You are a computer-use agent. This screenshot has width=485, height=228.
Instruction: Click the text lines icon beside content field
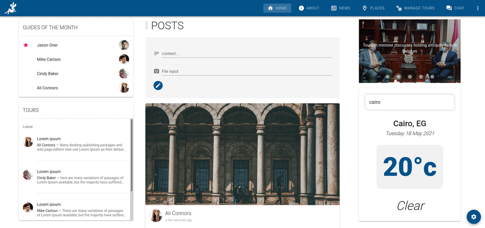point(156,54)
